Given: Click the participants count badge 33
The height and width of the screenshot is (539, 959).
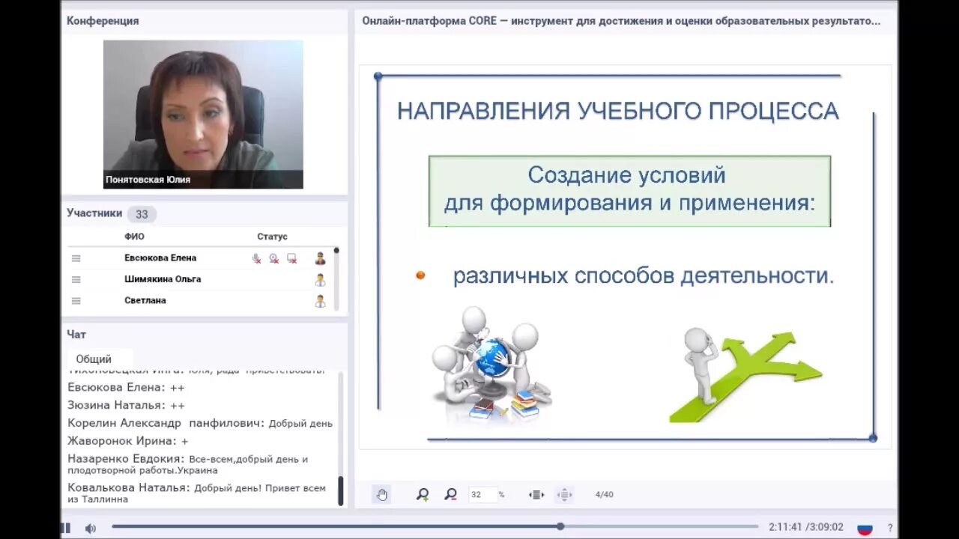Looking at the screenshot, I should (142, 214).
